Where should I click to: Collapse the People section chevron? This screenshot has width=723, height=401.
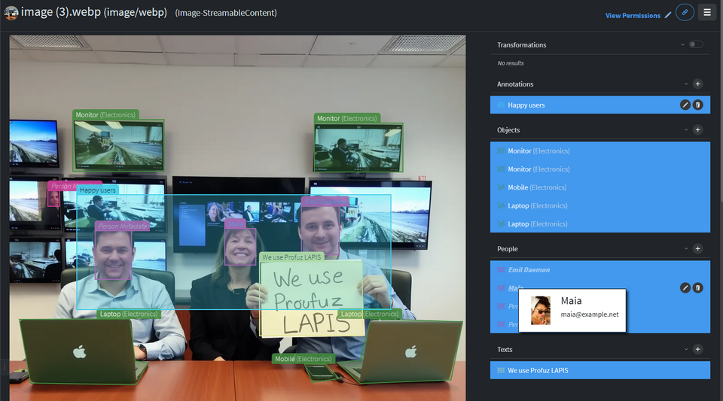[x=685, y=249]
